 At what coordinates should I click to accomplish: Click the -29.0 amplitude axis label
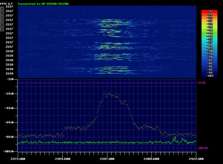click(x=9, y=94)
